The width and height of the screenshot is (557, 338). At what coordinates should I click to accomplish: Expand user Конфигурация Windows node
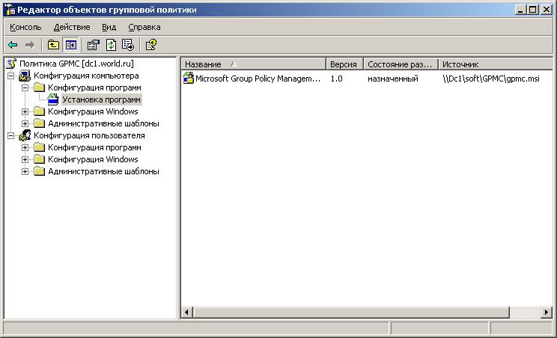tap(25, 159)
